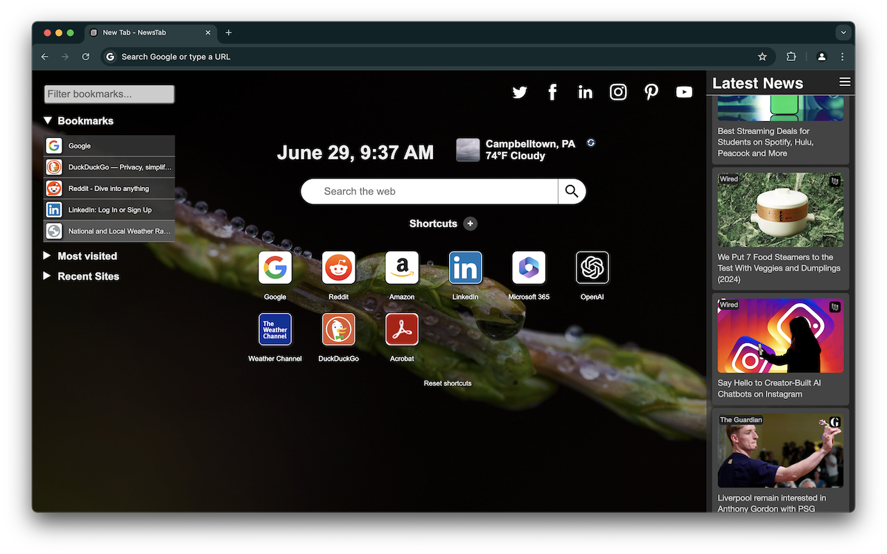The width and height of the screenshot is (887, 554).
Task: Open the LinkedIn shortcut tile
Action: click(466, 268)
